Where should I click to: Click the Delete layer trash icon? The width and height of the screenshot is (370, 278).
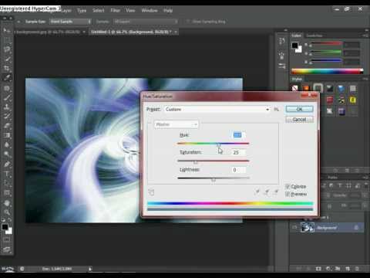[357, 269]
